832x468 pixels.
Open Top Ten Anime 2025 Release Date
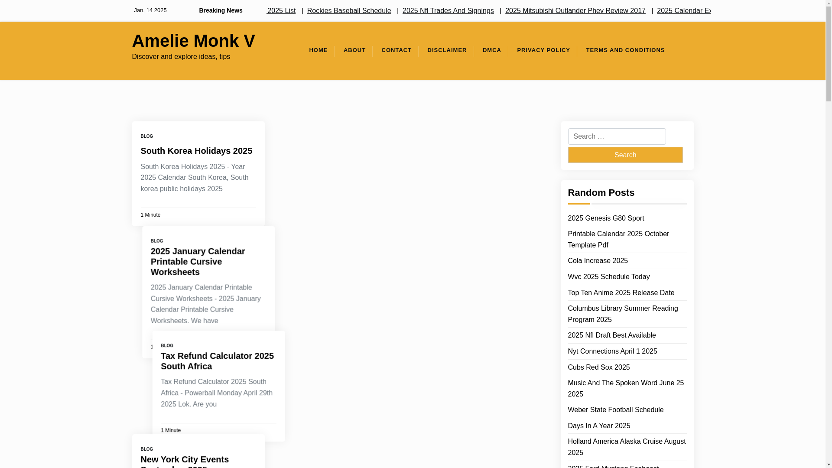click(x=621, y=292)
